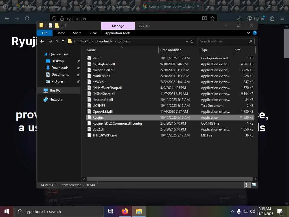Click the volume speaker tray icon

point(252,211)
